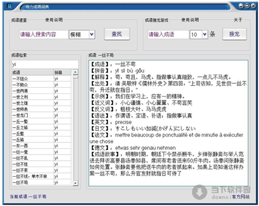Select the 一东一西 row

coord(41,146)
